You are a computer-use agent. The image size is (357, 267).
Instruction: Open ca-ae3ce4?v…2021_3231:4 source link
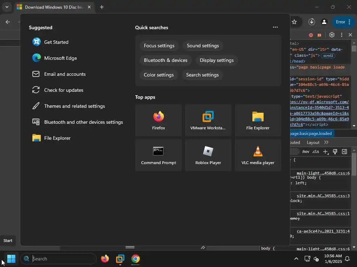click(323, 231)
